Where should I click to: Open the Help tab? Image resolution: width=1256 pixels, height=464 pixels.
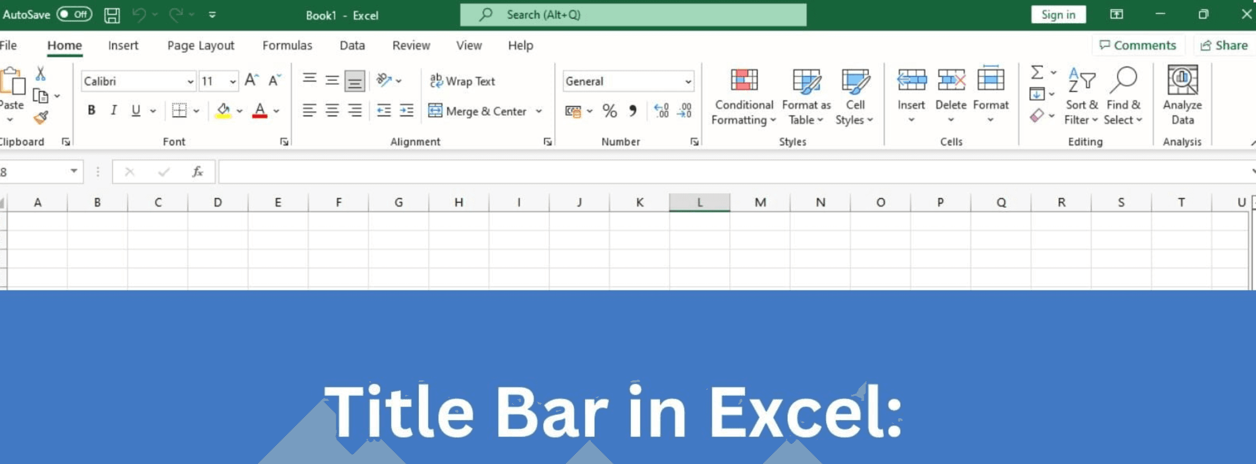[x=521, y=45]
